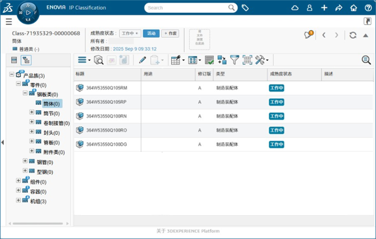Open the share arrow icon in top bar
This screenshot has height=239, width=376.
point(339,8)
